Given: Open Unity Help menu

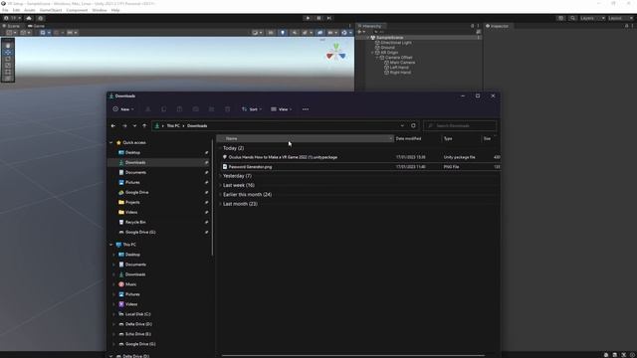Looking at the screenshot, I should 115,10.
